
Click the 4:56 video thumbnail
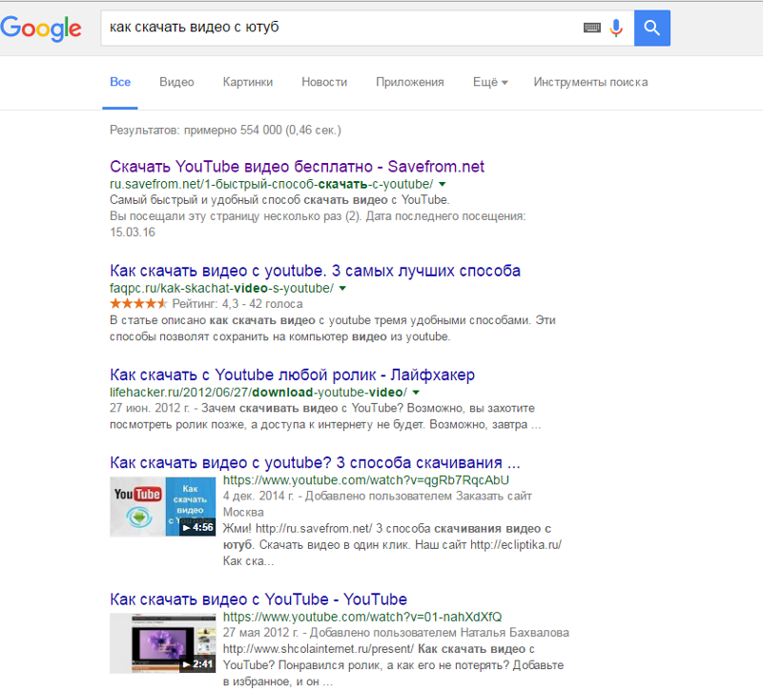coord(162,507)
